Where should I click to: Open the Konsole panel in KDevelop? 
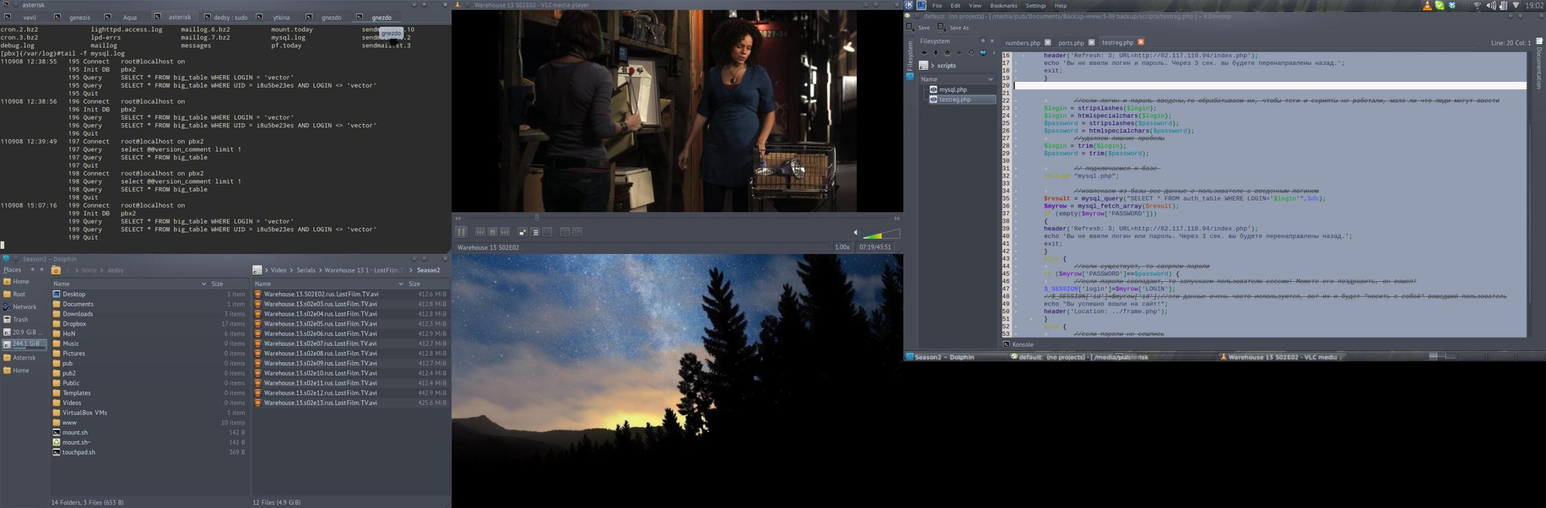coord(1018,344)
